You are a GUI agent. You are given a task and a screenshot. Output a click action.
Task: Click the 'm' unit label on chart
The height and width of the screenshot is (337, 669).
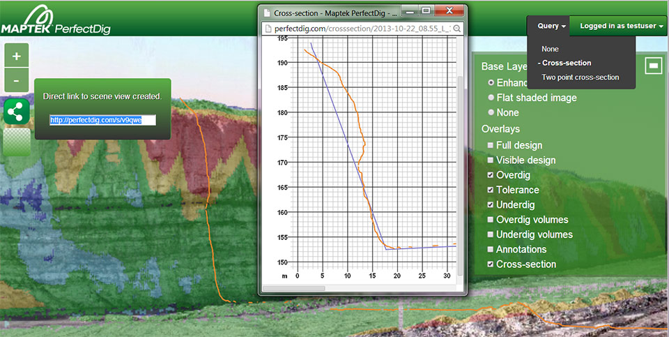coord(285,276)
